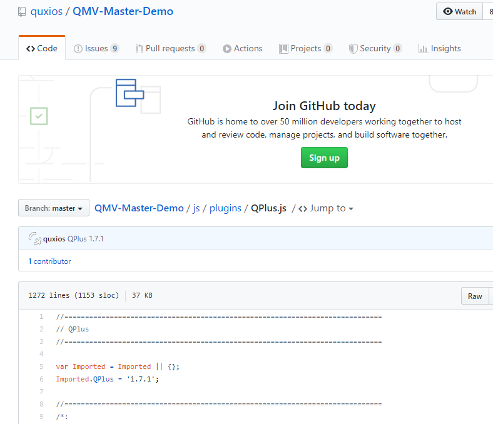Click the Projects count badge 0
Viewport: 493px width, 424px height.
click(328, 48)
